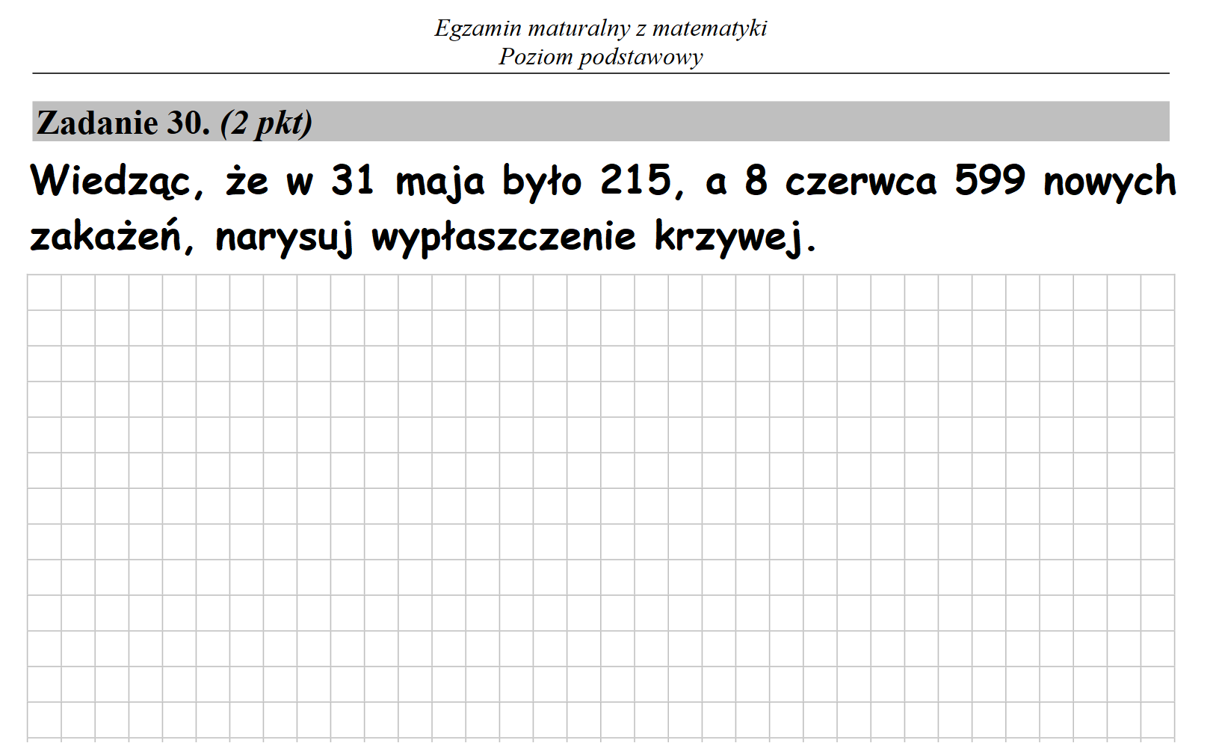
Task: Click the number "599" in the question
Action: coord(990,180)
